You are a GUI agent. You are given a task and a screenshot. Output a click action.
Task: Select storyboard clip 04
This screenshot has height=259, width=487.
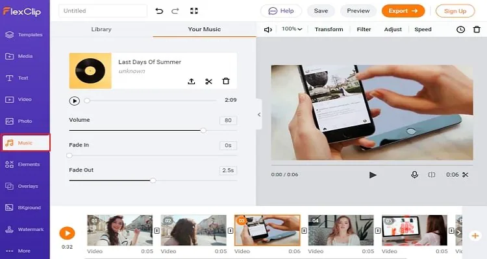coord(341,231)
